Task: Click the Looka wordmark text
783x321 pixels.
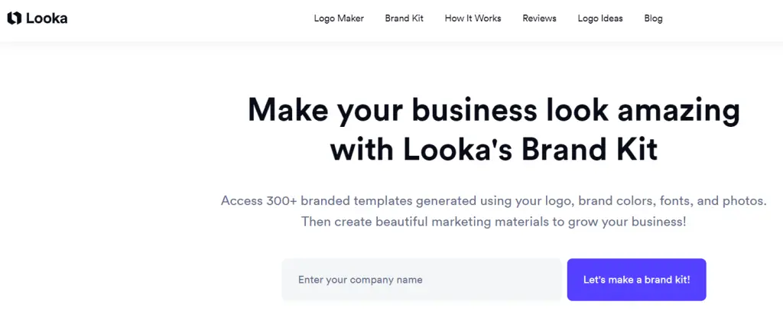Action: point(47,18)
